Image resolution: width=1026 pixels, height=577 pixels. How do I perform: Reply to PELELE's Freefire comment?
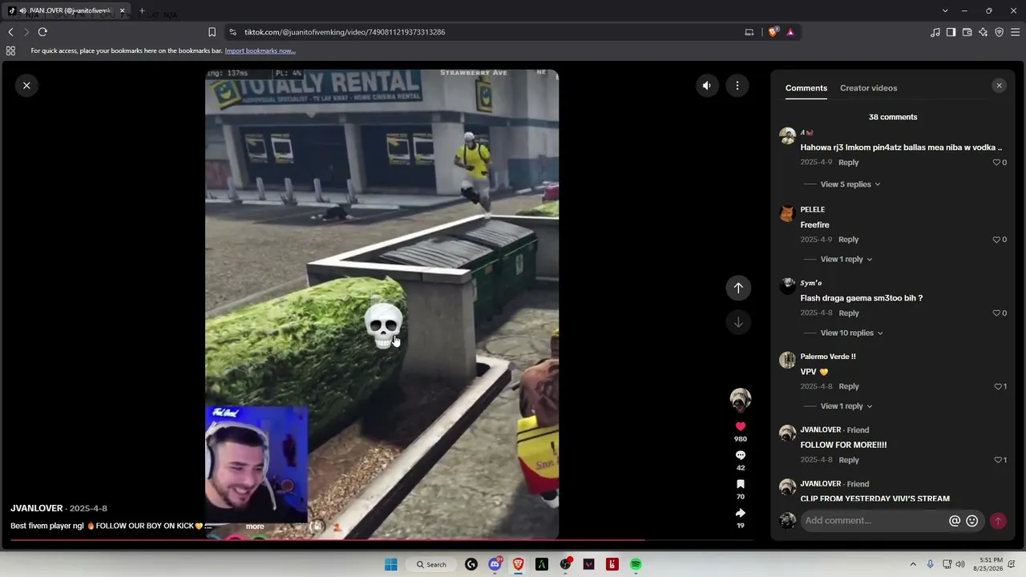[848, 240]
